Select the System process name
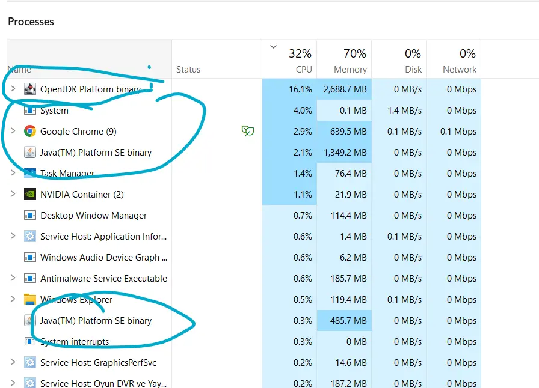 [54, 111]
